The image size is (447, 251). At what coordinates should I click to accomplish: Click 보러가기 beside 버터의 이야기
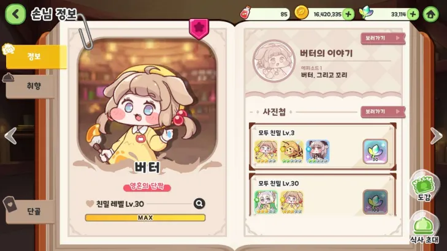click(383, 38)
